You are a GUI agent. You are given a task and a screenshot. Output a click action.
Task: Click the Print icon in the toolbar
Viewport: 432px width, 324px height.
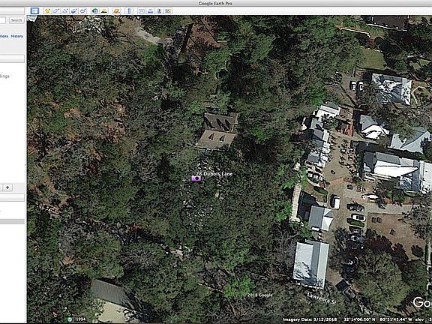pos(151,11)
